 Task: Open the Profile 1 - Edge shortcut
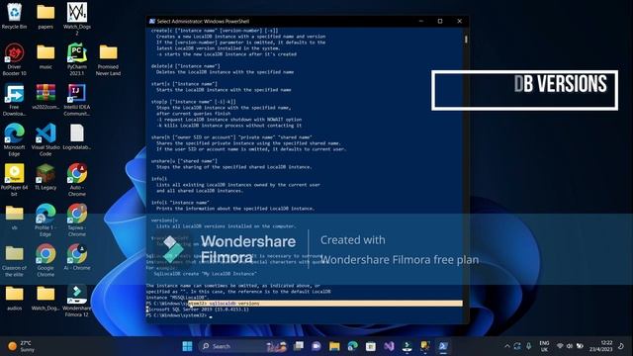[x=45, y=221]
